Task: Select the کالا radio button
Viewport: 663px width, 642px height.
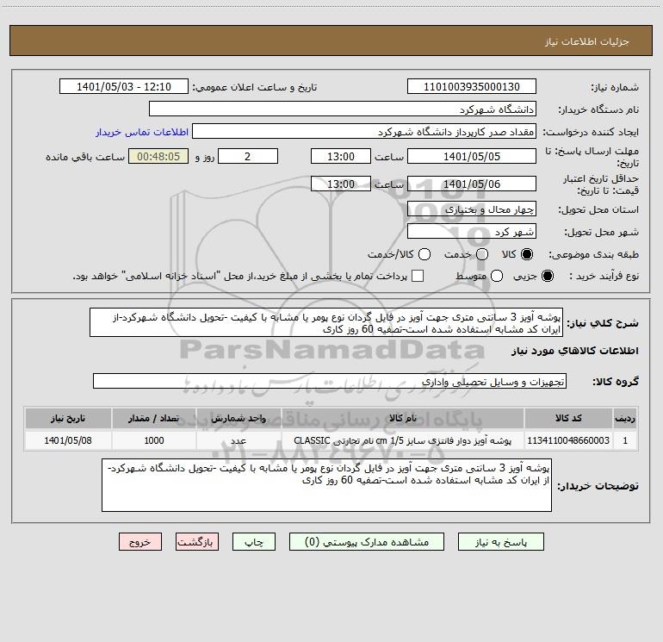Action: pyautogui.click(x=527, y=254)
